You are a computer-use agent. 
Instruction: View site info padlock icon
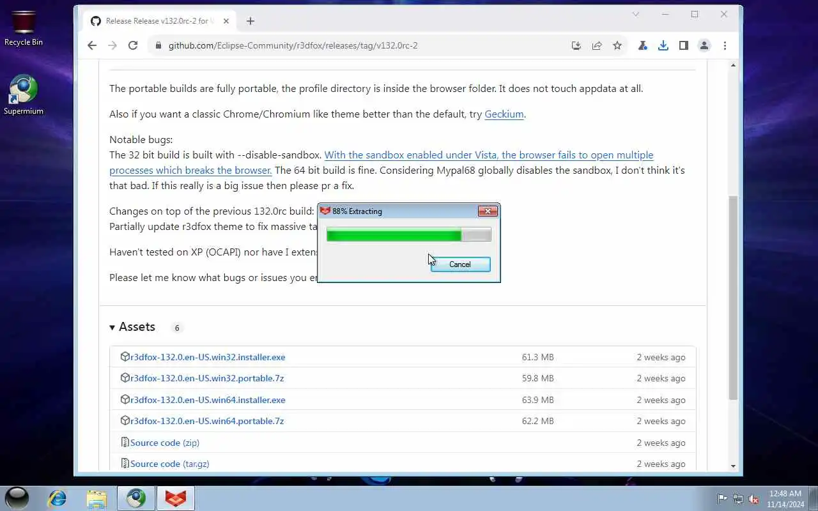(x=158, y=45)
